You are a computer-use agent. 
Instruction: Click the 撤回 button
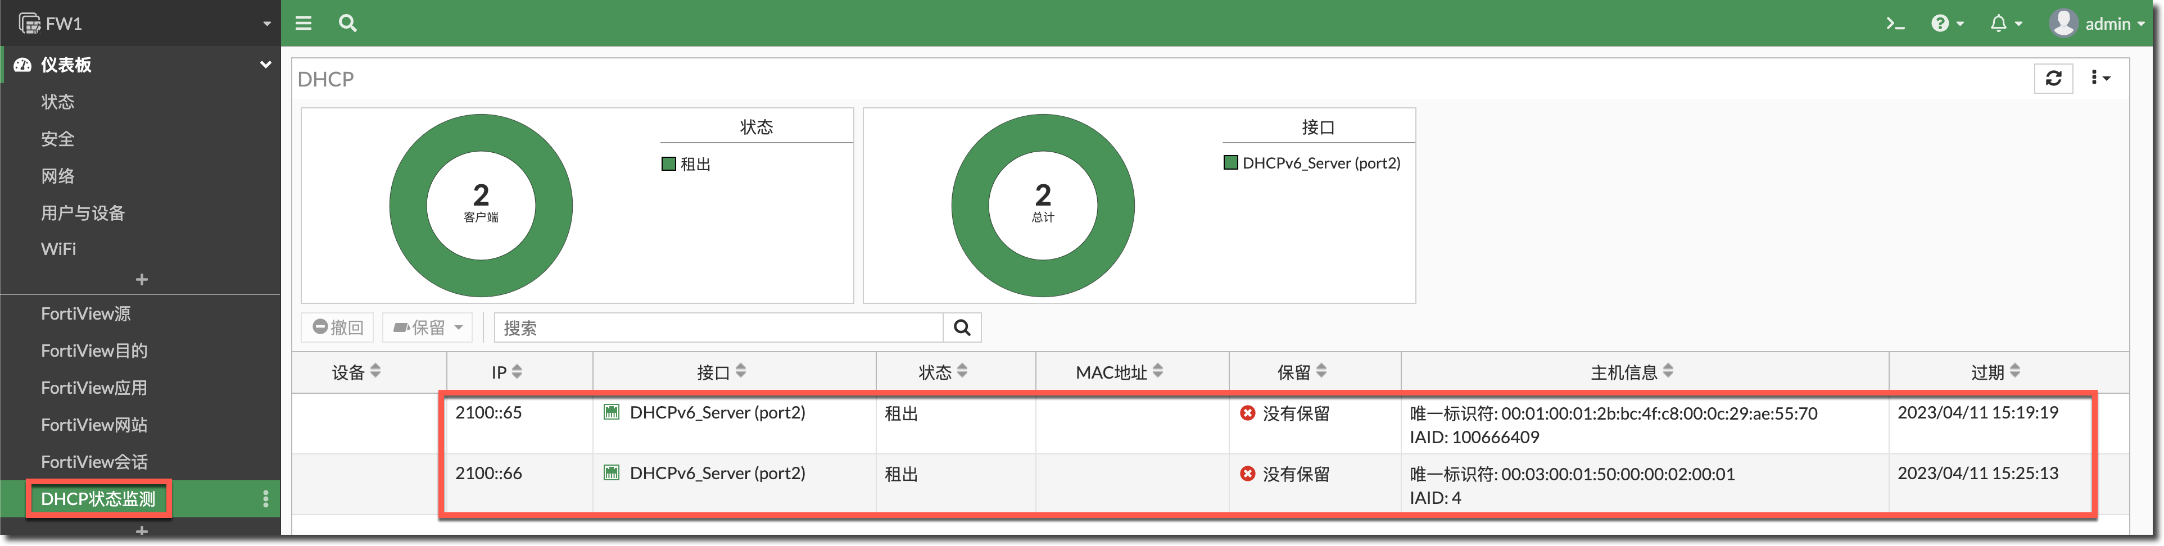click(338, 327)
